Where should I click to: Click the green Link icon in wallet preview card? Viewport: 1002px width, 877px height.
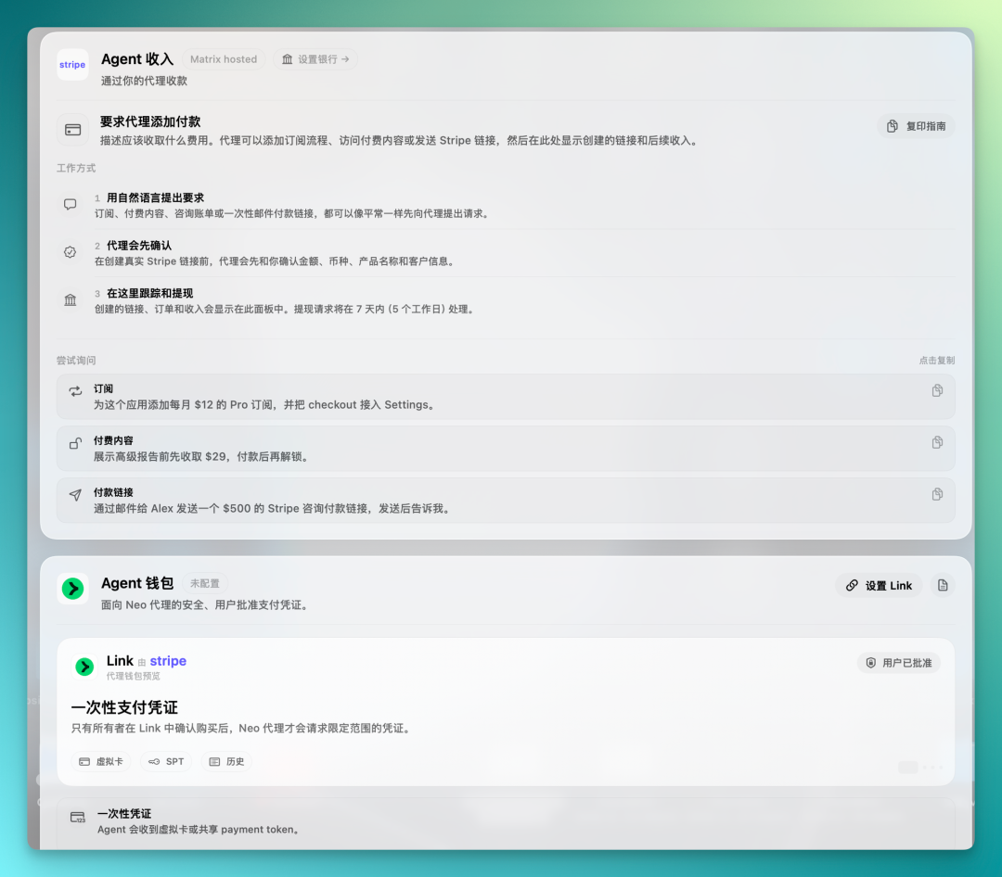84,667
